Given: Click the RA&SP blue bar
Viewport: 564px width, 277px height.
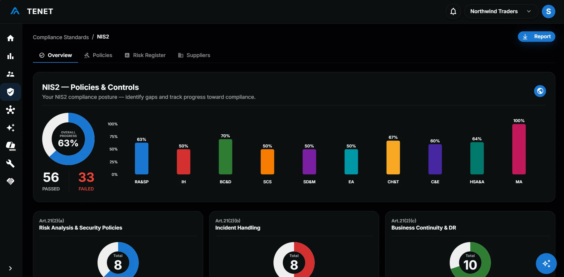Looking at the screenshot, I should pyautogui.click(x=142, y=158).
